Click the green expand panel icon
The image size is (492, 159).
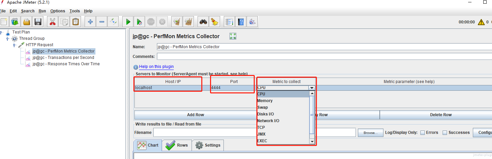(233, 36)
